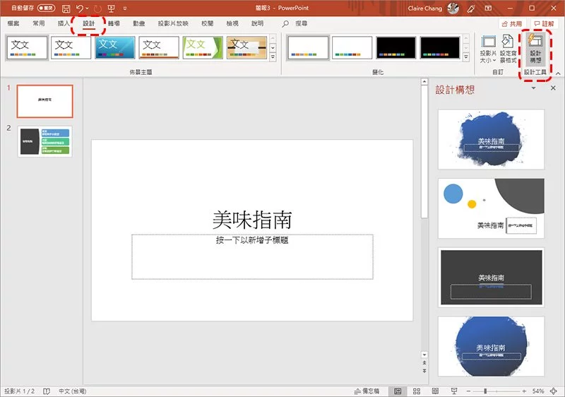Start Slide Show icon in status bar
The width and height of the screenshot is (565, 397).
tap(454, 391)
